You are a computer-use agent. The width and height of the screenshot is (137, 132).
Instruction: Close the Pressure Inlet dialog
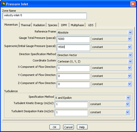pos(133,4)
